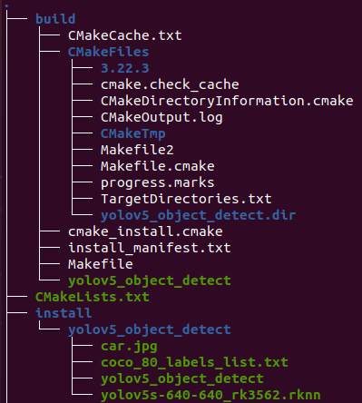Select progress.marks in the tree
Screen dimensions: 362x403
(158, 182)
